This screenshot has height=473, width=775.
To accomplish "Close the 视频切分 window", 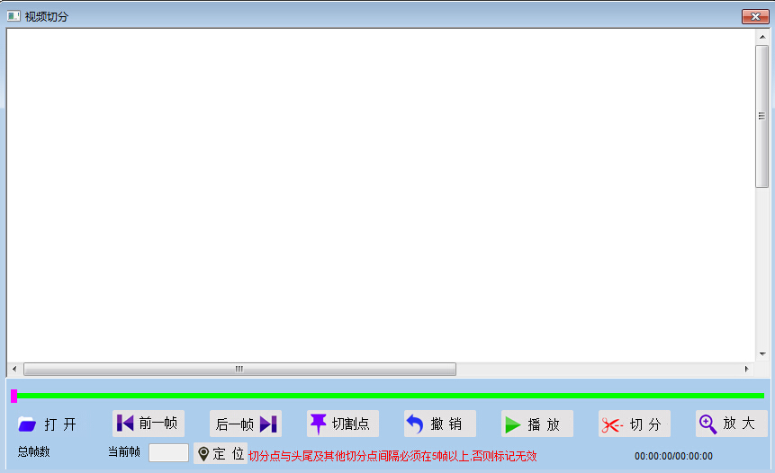I will point(755,16).
